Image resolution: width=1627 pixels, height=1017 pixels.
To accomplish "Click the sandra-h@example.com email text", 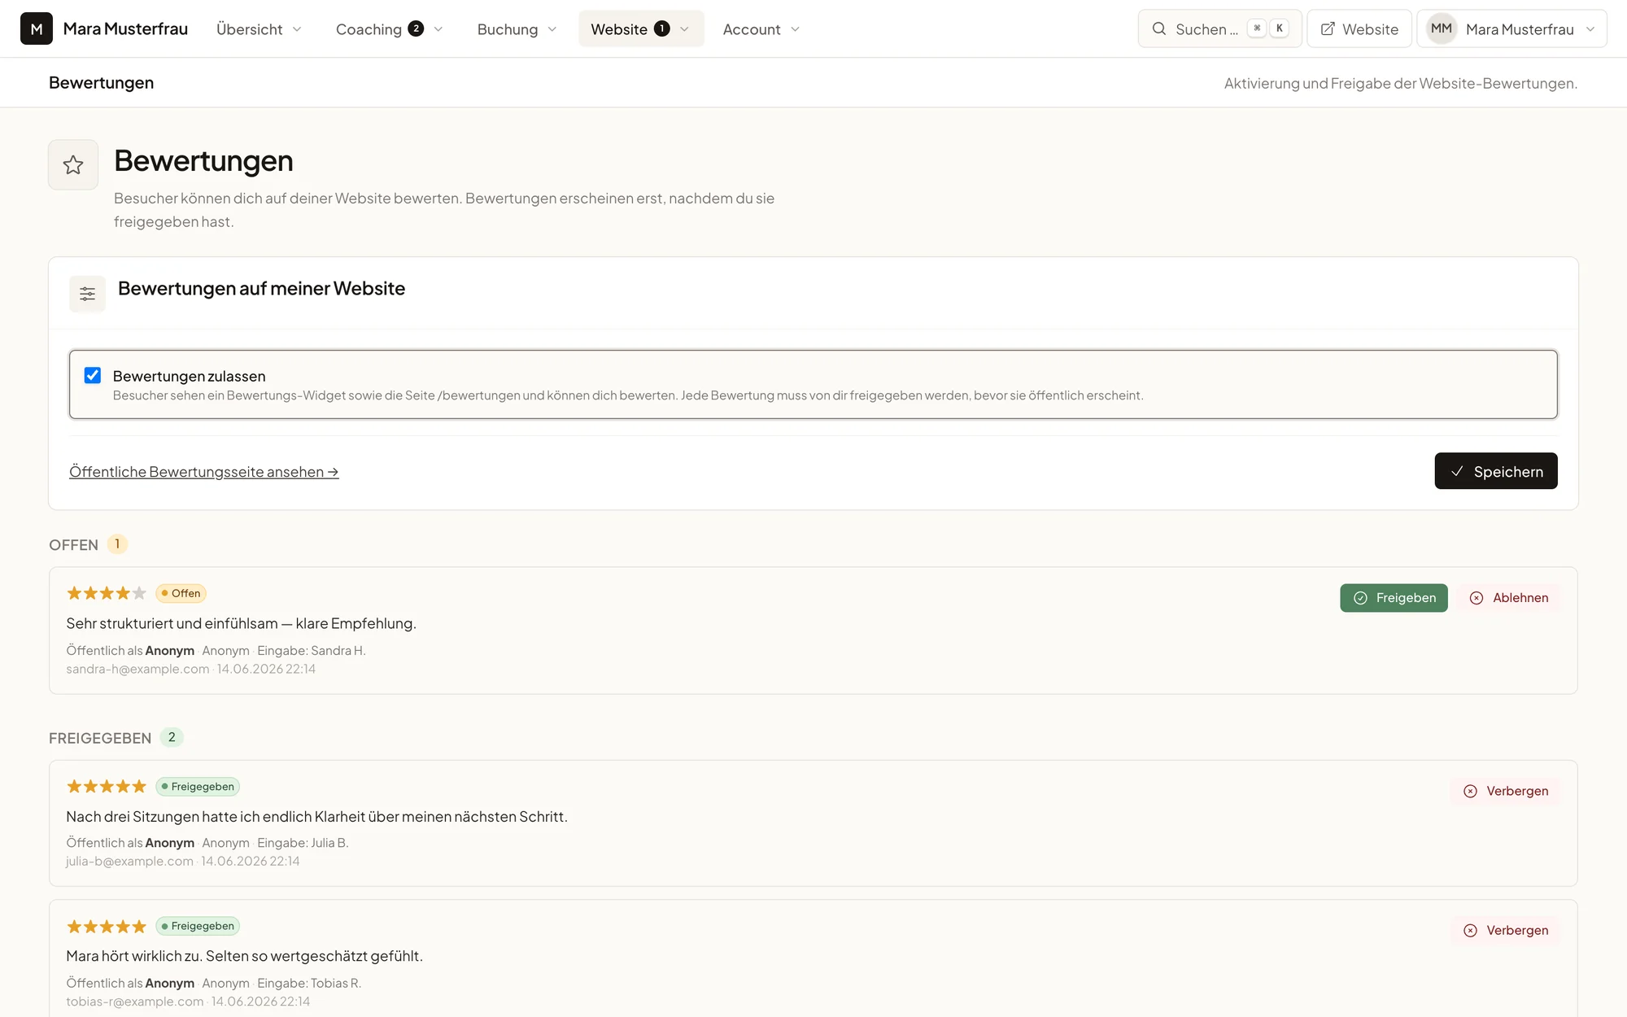I will tap(137, 669).
